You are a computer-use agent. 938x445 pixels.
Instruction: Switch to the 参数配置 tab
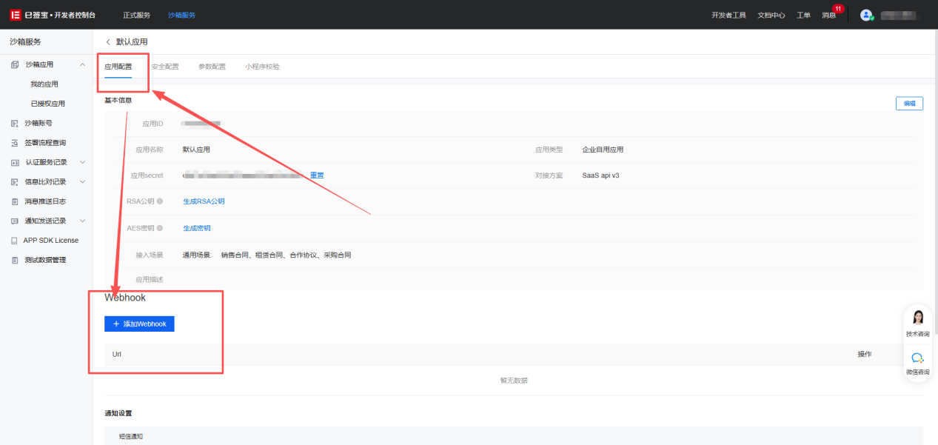tap(212, 67)
